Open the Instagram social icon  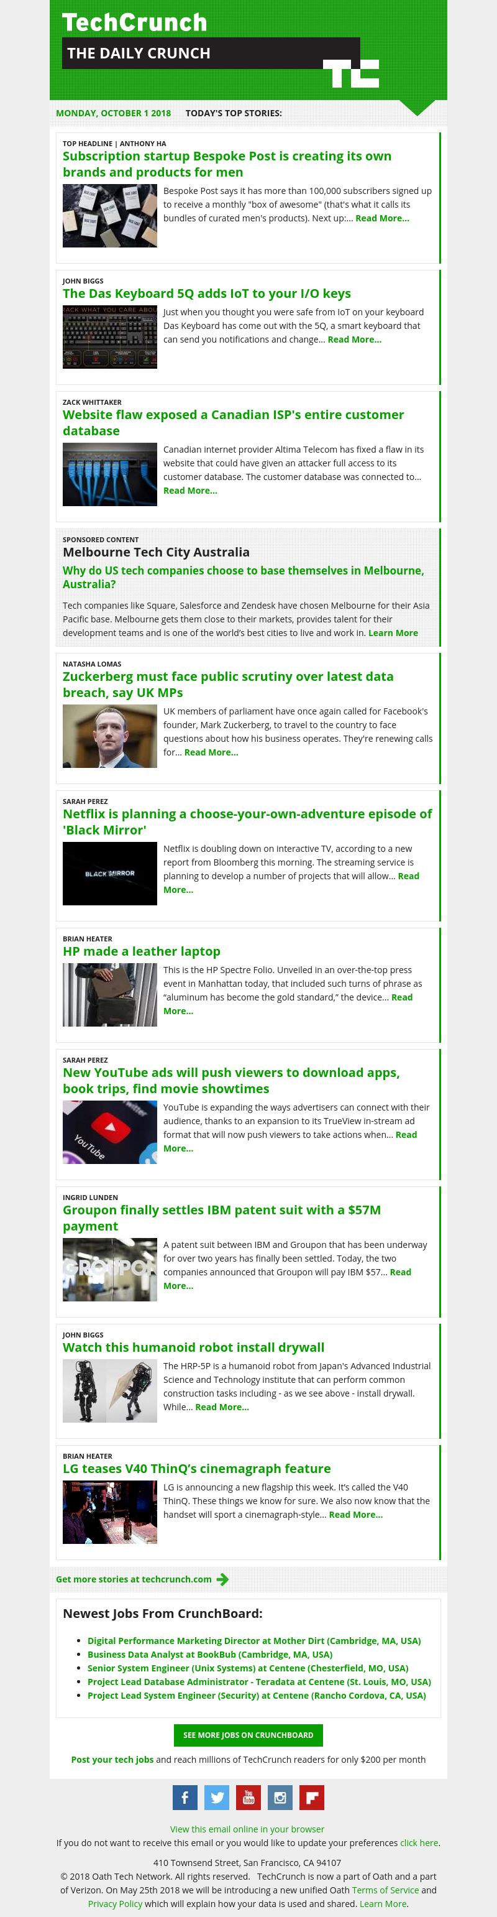tap(280, 1797)
